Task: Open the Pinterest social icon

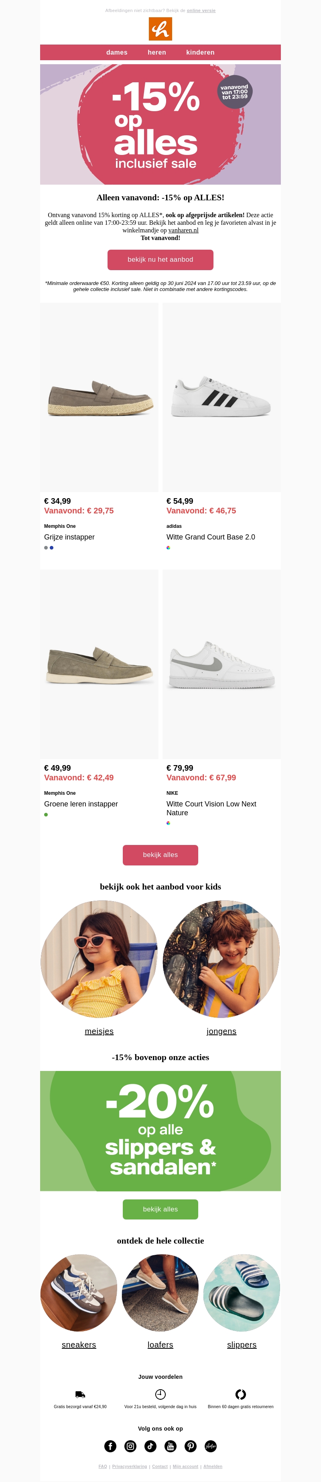Action: (191, 1446)
